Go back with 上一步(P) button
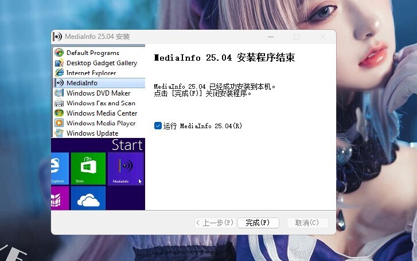Viewport: 417px width, 261px height. click(x=216, y=223)
